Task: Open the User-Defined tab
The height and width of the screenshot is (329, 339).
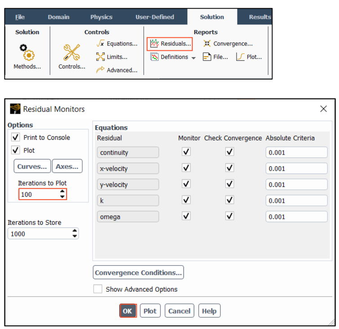Action: (155, 17)
